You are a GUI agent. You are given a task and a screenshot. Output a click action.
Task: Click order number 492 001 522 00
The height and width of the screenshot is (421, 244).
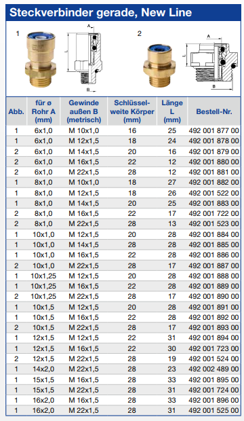click(x=213, y=193)
